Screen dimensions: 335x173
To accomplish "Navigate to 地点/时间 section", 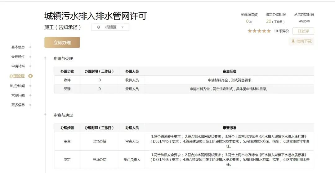I will pos(17,86).
